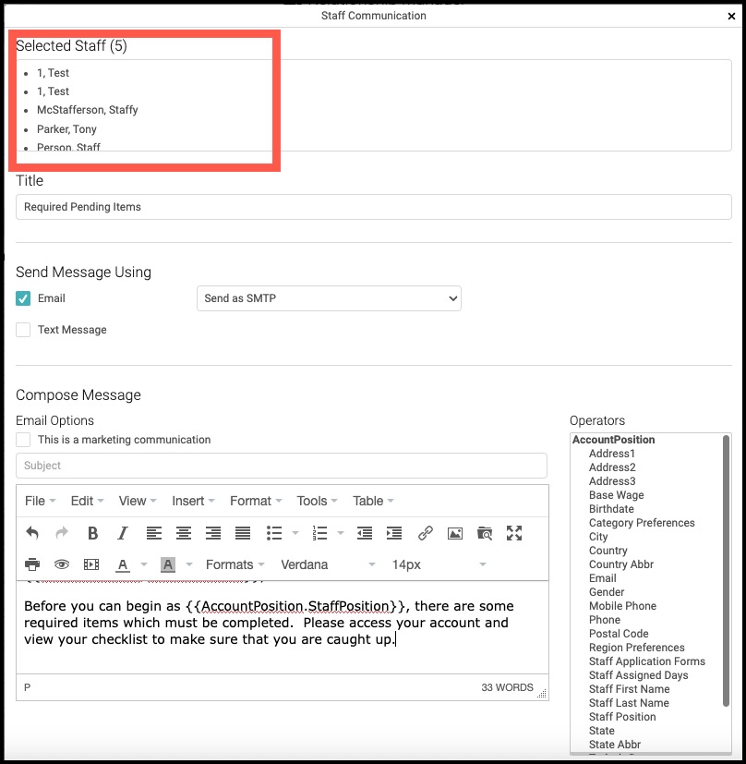Select AccountPosition operator group
Viewport: 746px width, 764px height.
(613, 440)
